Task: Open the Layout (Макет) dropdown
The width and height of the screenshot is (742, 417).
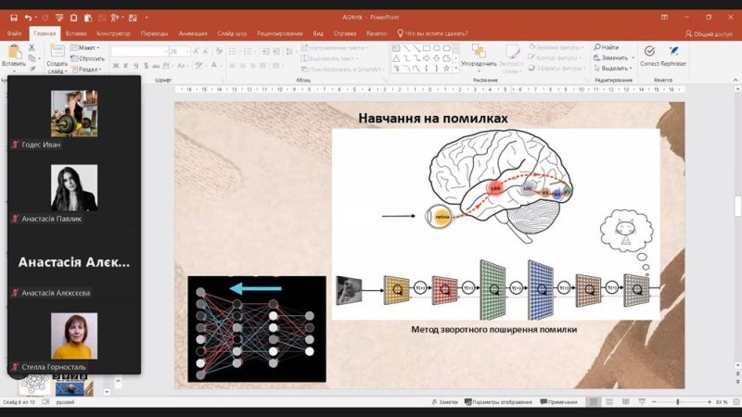Action: point(87,47)
